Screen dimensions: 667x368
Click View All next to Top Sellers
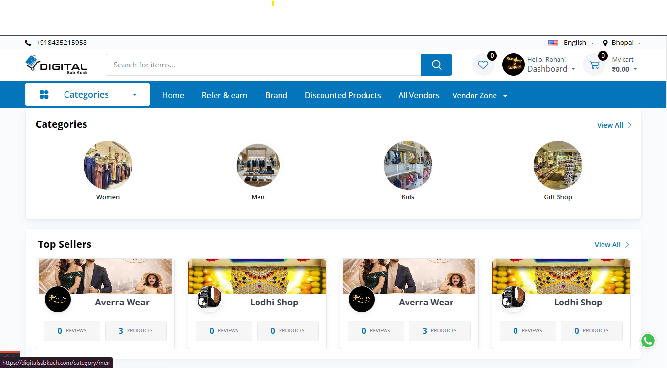611,245
